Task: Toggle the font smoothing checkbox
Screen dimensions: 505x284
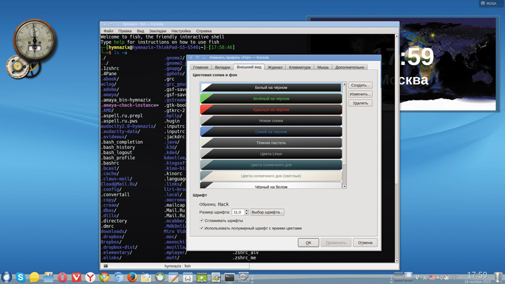Action: [x=201, y=220]
